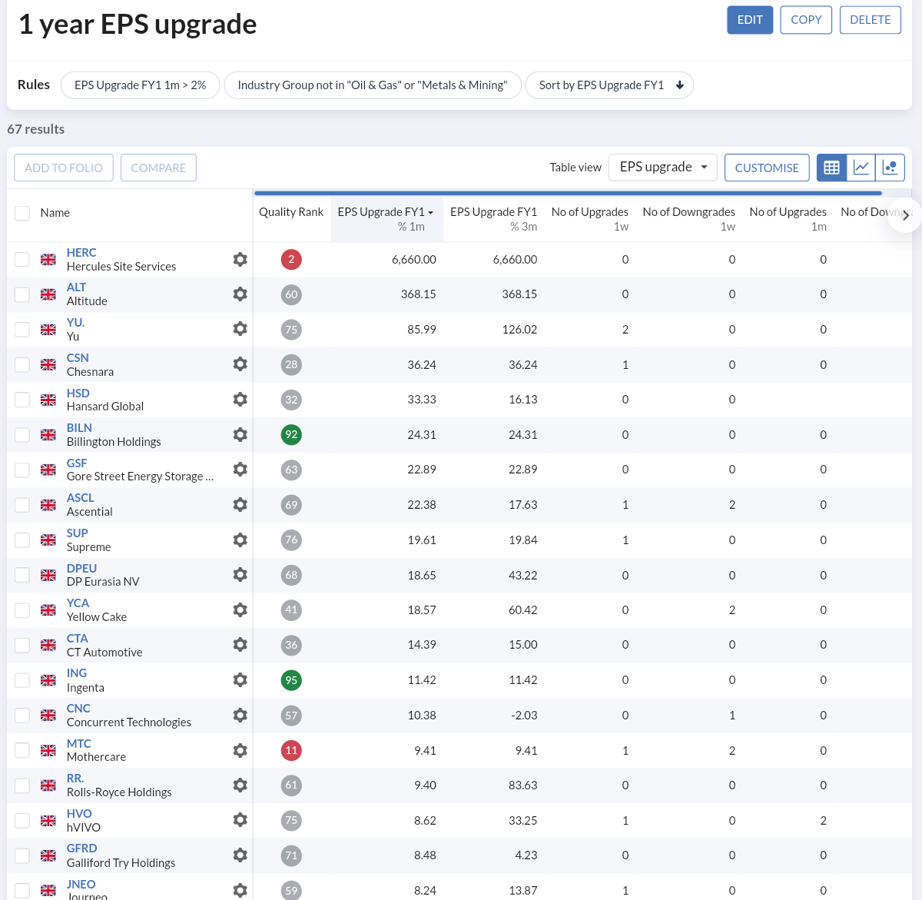Click the red 11 rank badge for Mothercare

(x=291, y=750)
